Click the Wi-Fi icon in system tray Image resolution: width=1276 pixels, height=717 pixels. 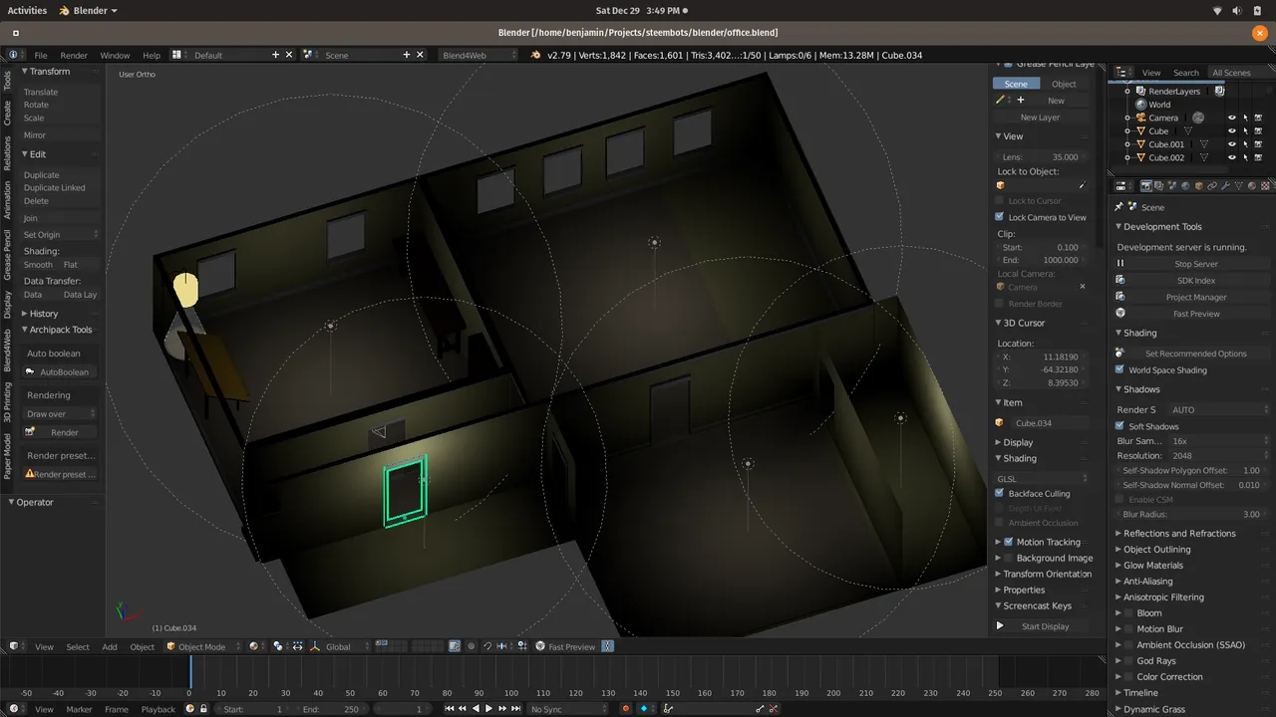[x=1217, y=10]
